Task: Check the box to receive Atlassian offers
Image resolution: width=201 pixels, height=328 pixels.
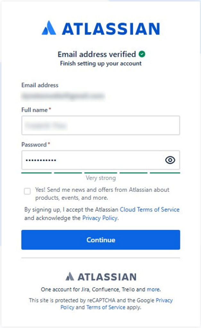Action: click(28, 191)
